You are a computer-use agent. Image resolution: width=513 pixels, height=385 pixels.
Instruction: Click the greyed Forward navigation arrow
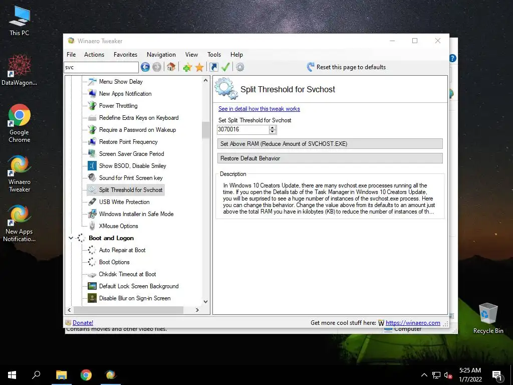[157, 67]
